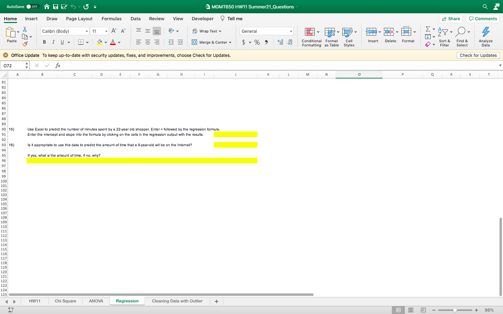Apply Comma style format
Image resolution: width=503 pixels, height=314 pixels.
pos(266,42)
